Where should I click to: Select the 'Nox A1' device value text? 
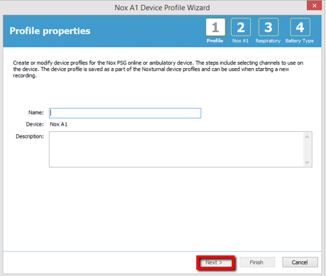59,124
